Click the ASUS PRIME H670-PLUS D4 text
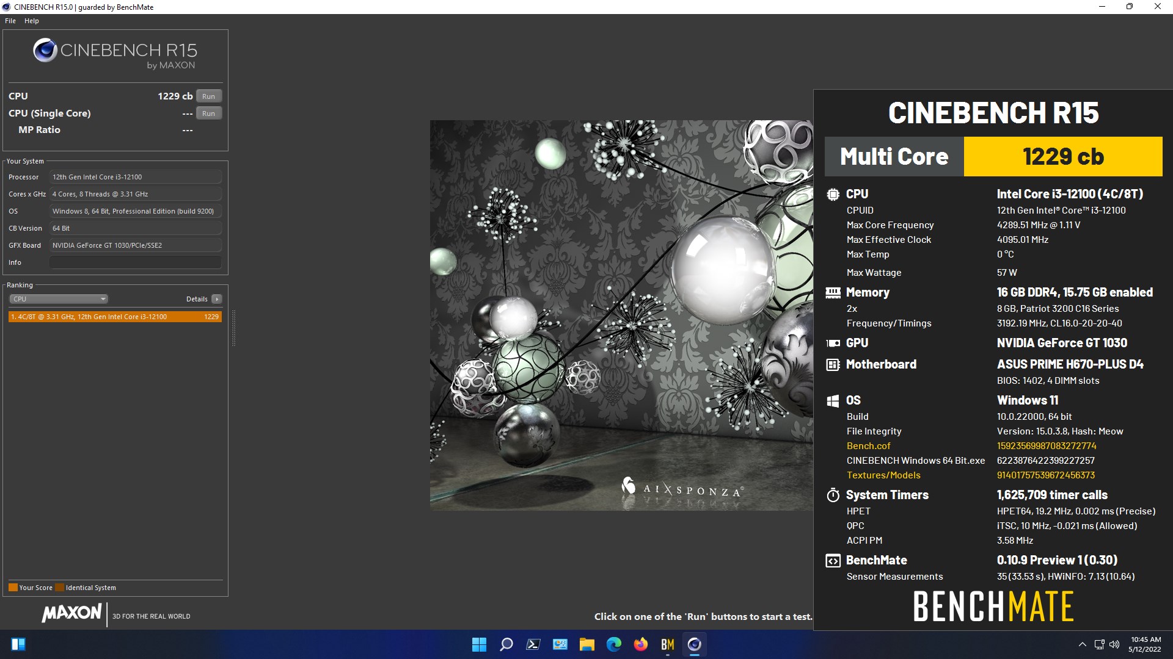Viewport: 1173px width, 659px height. (x=1070, y=364)
